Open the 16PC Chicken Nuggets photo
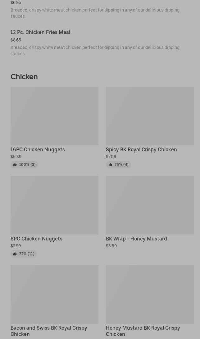This screenshot has height=339, width=200. pos(54,116)
